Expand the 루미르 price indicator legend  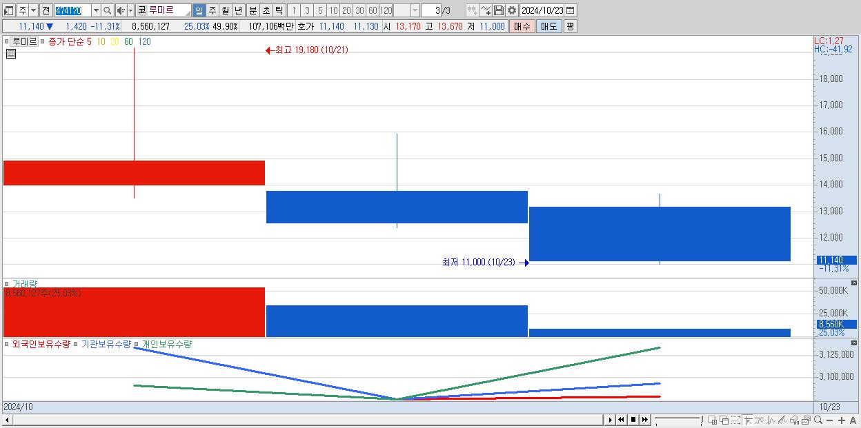click(7, 41)
